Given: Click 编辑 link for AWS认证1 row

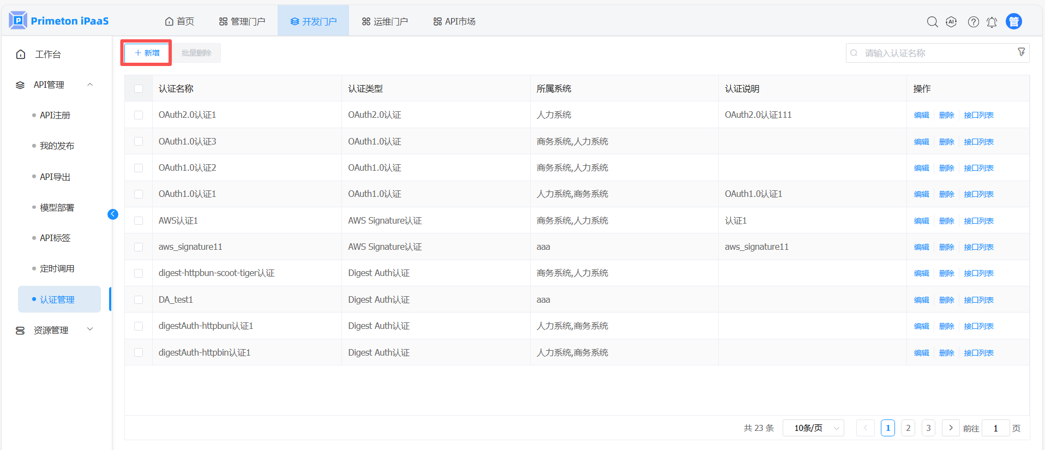Looking at the screenshot, I should click(921, 221).
